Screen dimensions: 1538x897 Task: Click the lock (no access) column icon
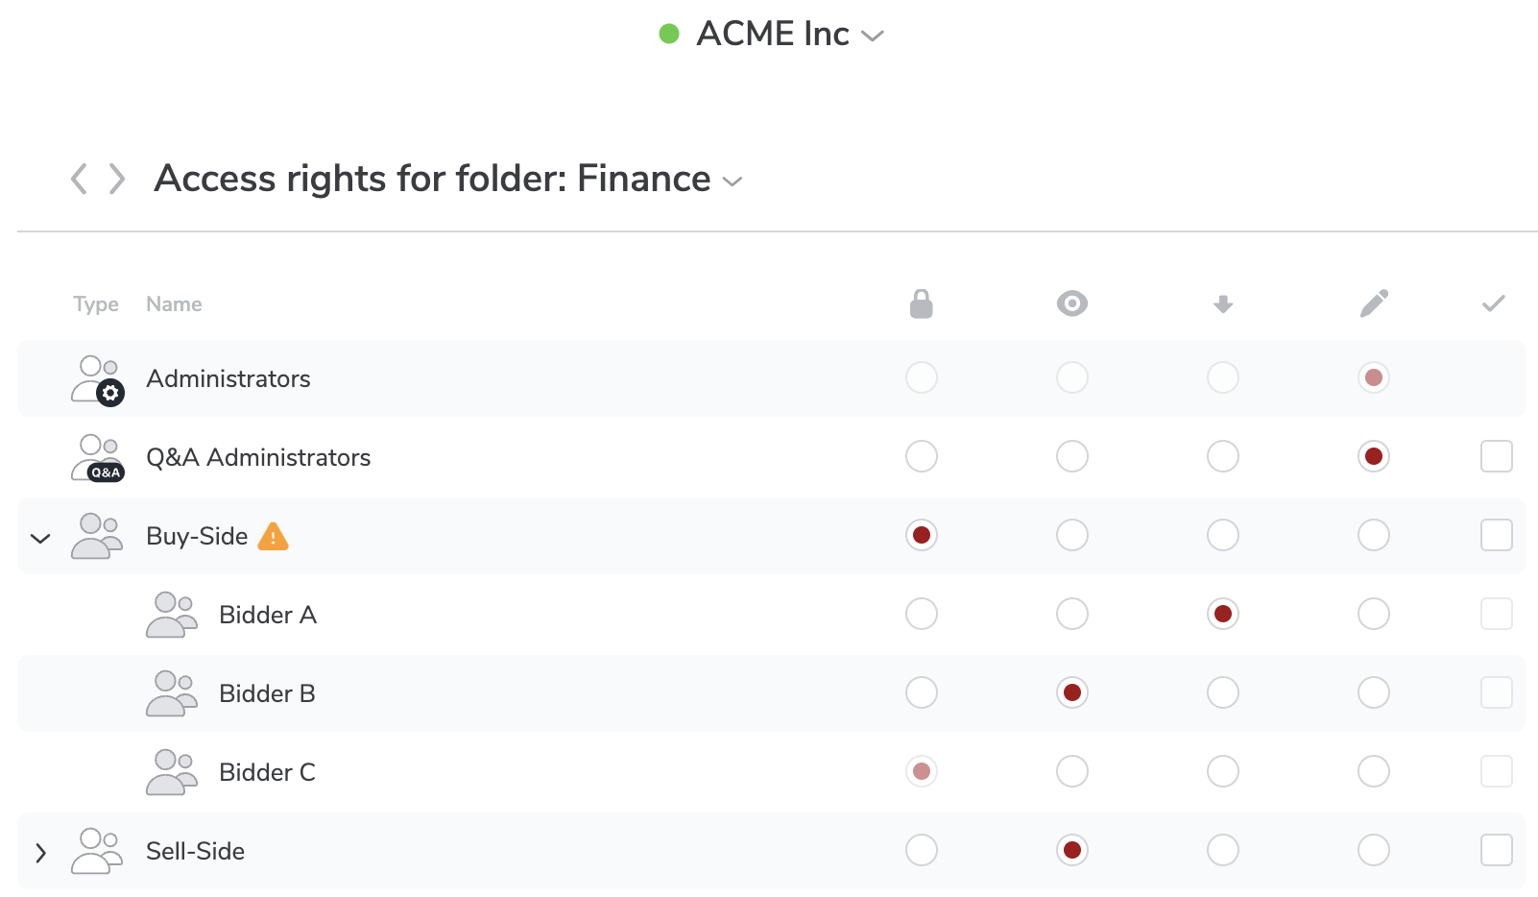(921, 303)
